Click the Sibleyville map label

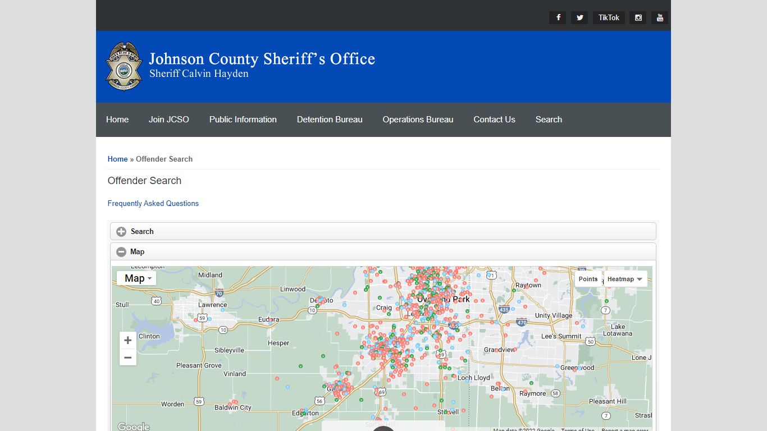pyautogui.click(x=230, y=350)
